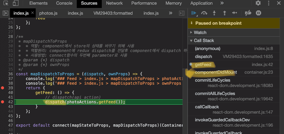Show more file tabs via the double chevron
Screen dimensions: 284x134
(x=171, y=13)
